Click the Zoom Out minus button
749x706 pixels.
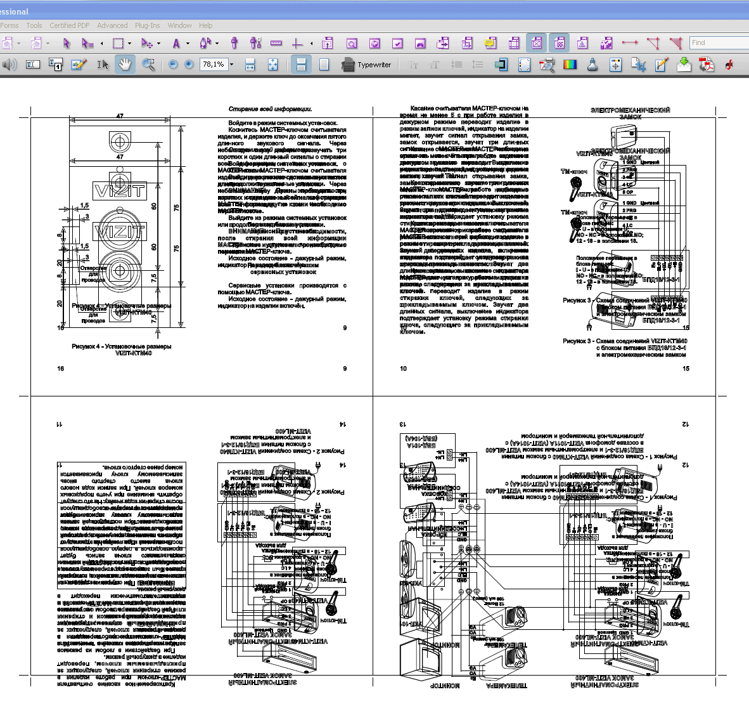click(173, 64)
